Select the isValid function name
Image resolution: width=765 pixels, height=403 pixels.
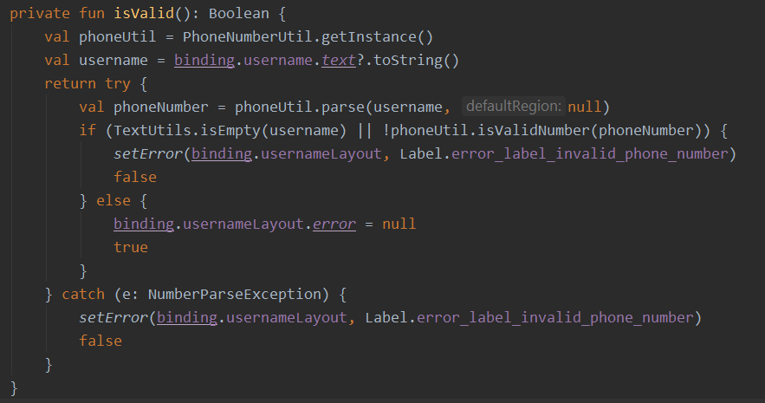point(144,13)
